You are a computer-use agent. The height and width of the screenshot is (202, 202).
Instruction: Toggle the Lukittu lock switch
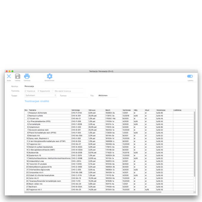tap(190, 76)
